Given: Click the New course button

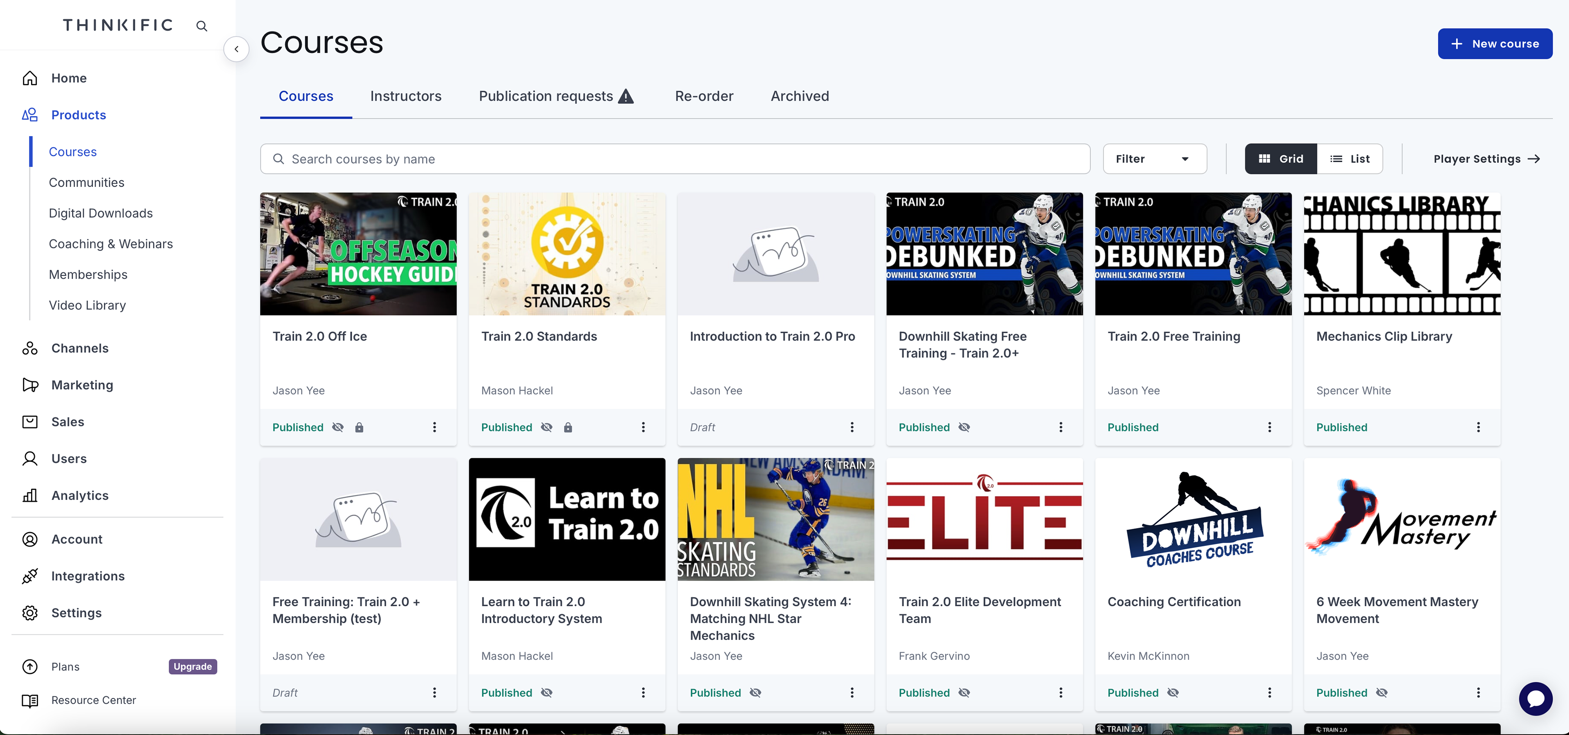Looking at the screenshot, I should click(x=1495, y=44).
